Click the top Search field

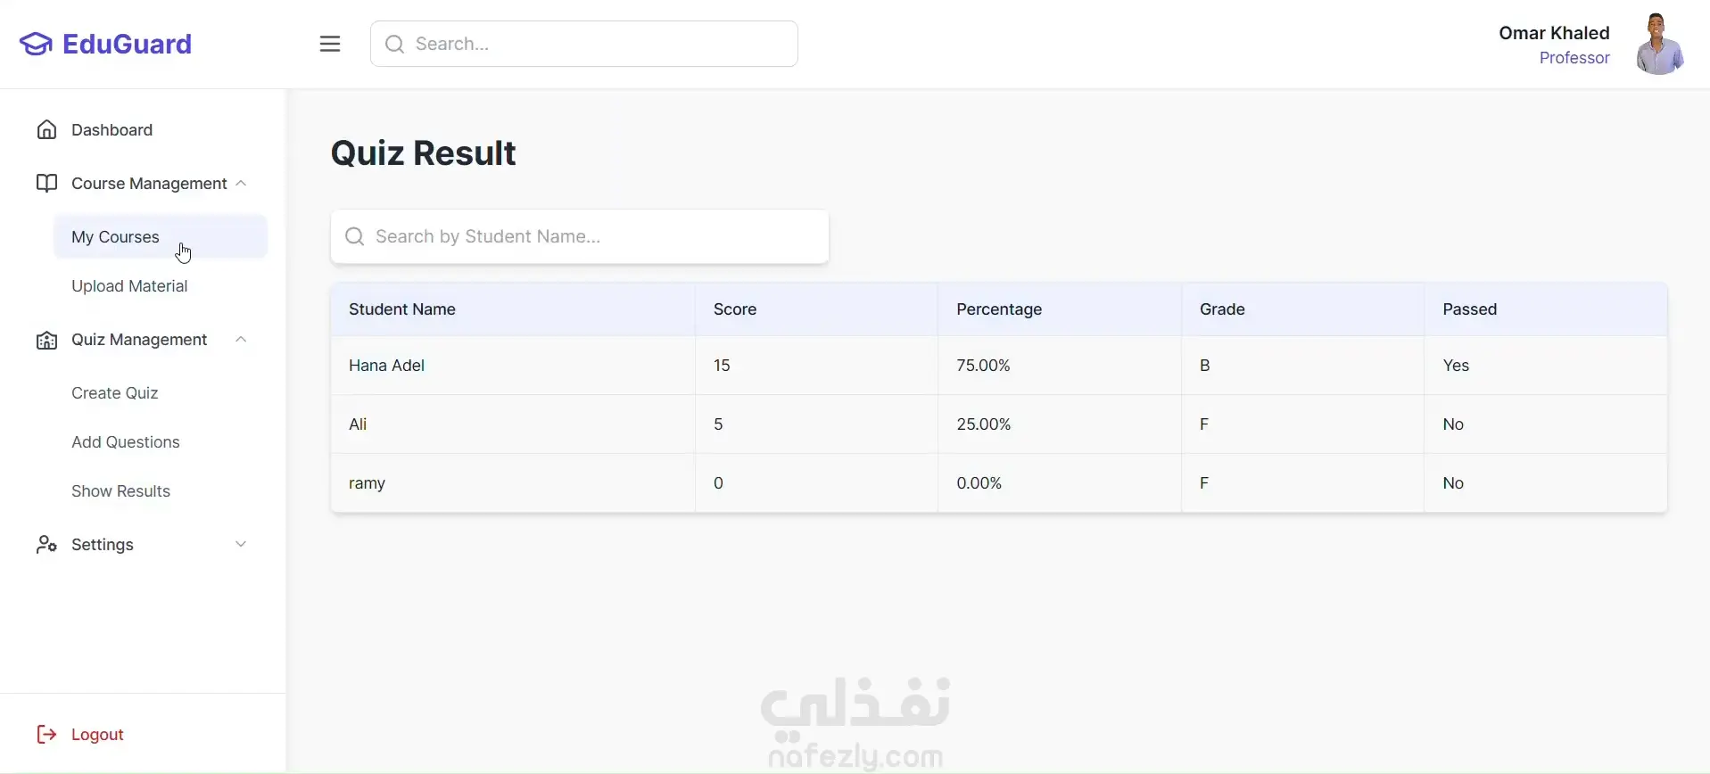pyautogui.click(x=584, y=44)
